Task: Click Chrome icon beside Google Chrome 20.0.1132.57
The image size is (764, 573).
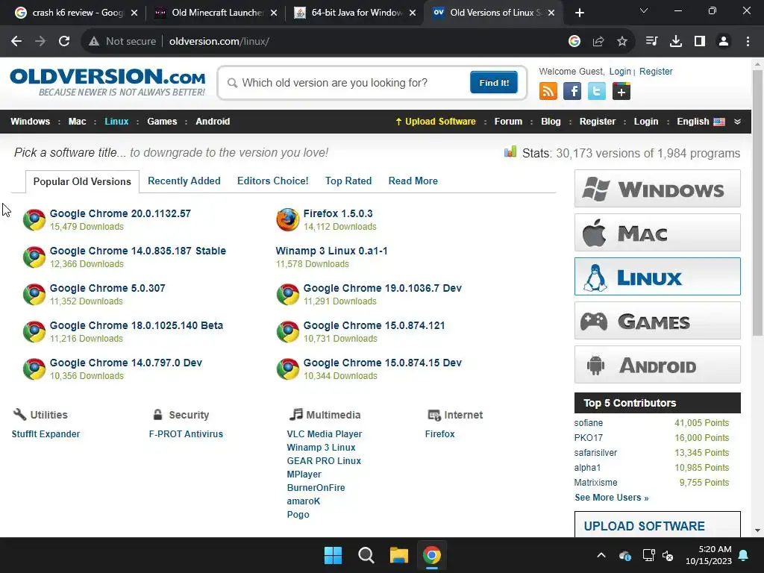Action: tap(34, 220)
